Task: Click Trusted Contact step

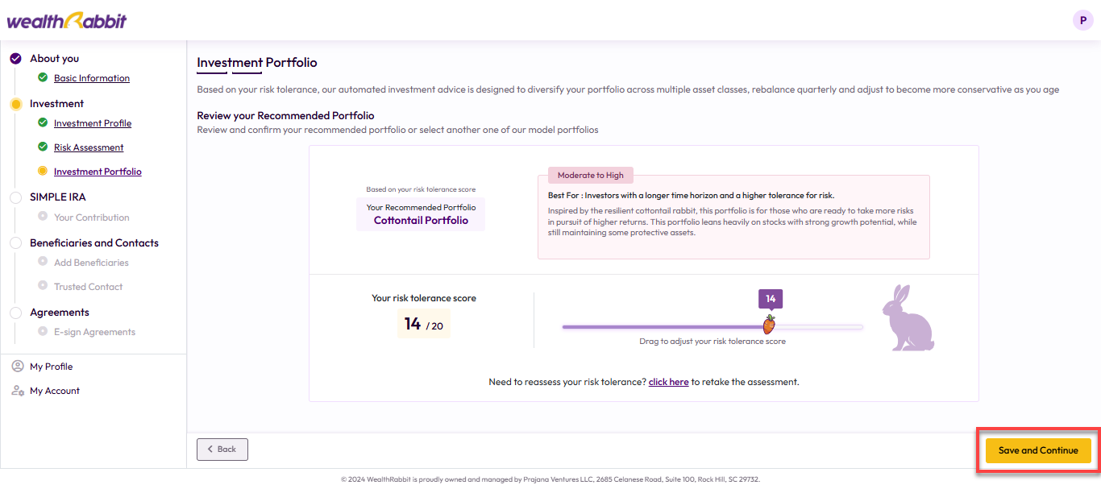Action: pos(89,287)
